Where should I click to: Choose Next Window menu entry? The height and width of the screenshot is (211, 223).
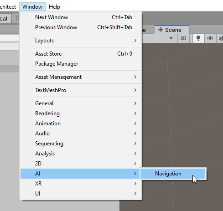click(81, 17)
